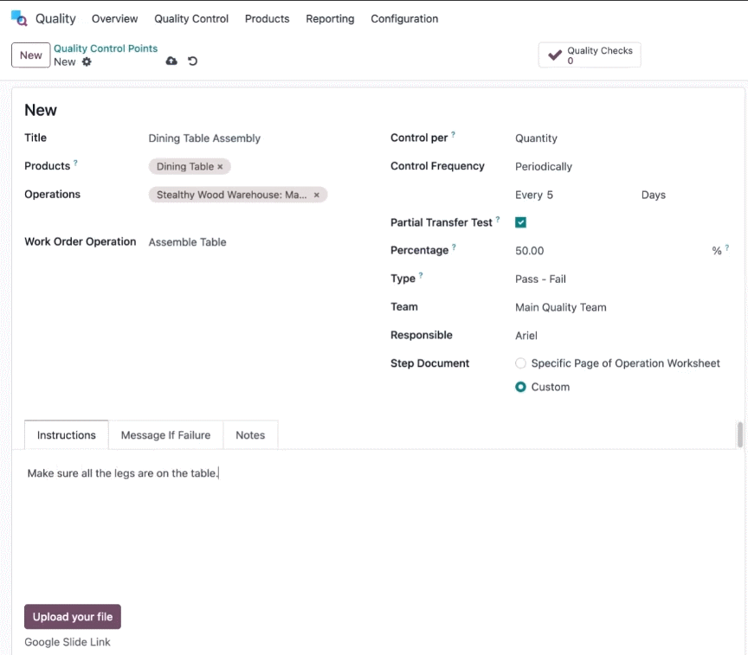
Task: Switch to the Message If Failure tab
Action: click(165, 434)
